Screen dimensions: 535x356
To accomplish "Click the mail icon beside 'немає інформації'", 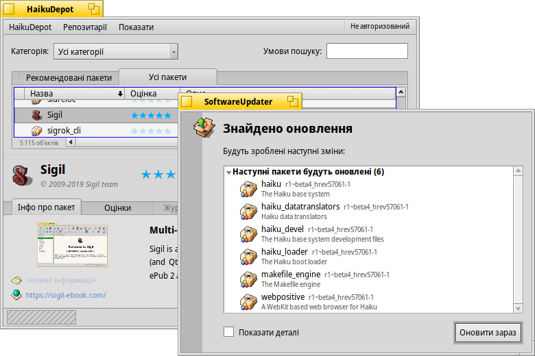I will pyautogui.click(x=16, y=281).
